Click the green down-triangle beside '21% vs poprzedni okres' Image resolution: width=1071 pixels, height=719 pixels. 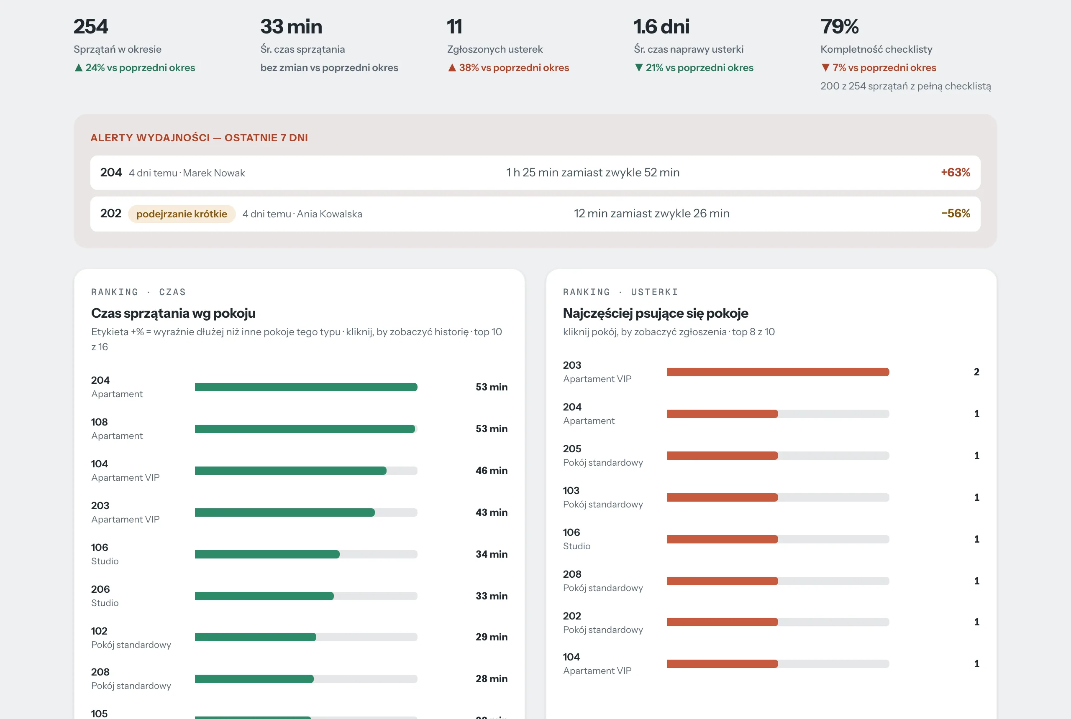(639, 67)
